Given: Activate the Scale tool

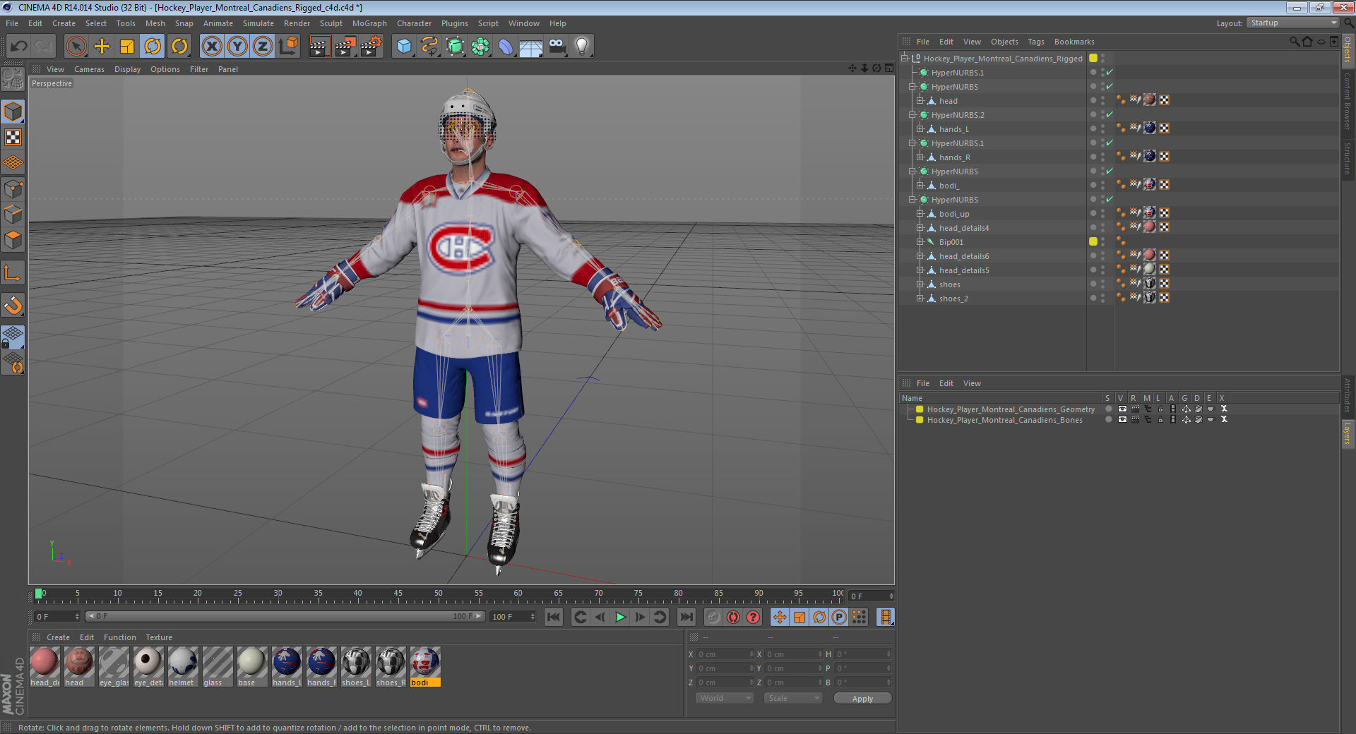Looking at the screenshot, I should 127,47.
